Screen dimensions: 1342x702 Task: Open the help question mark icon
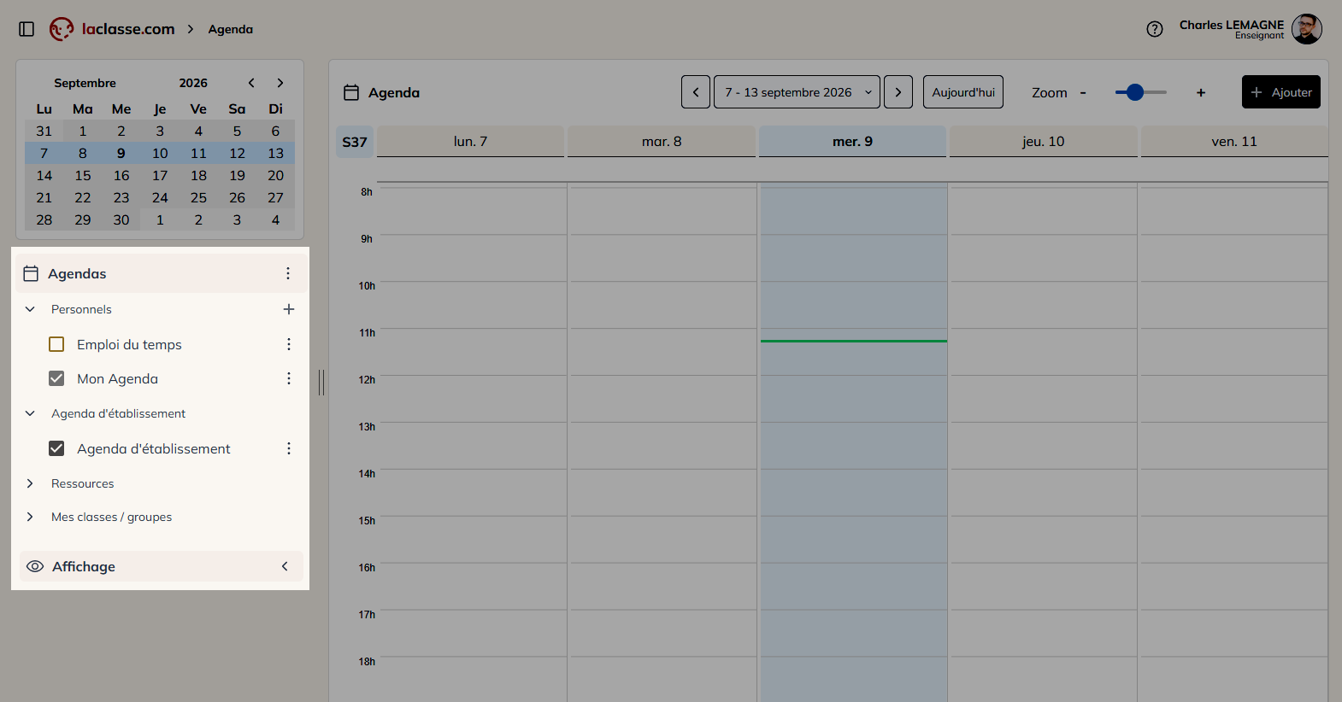click(1155, 29)
